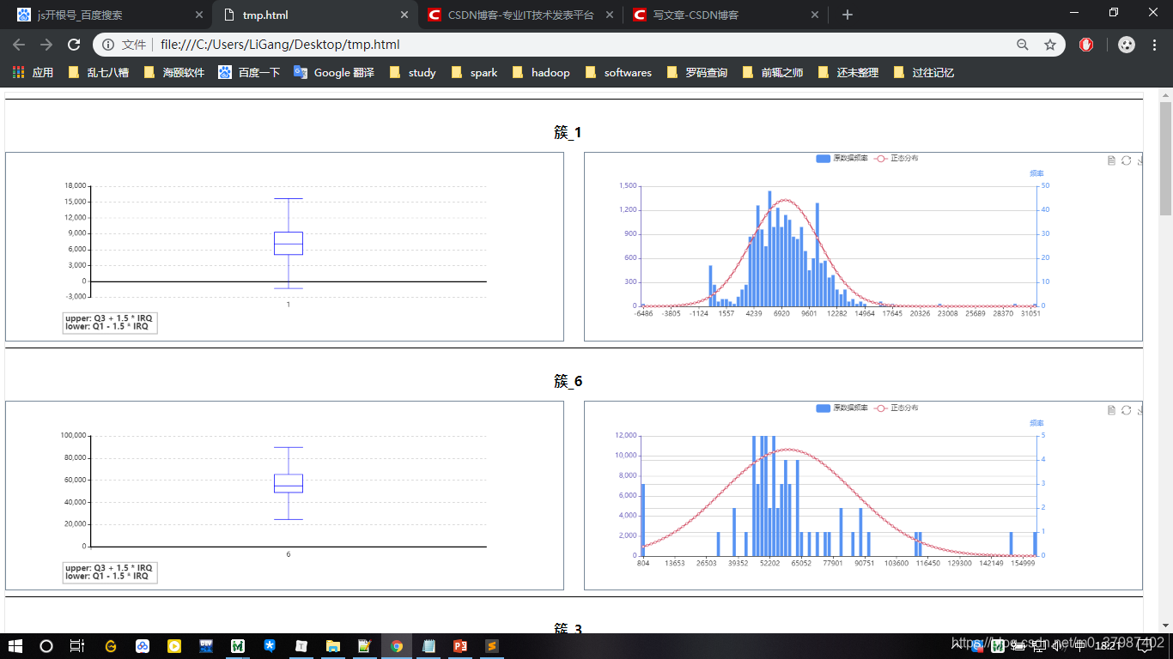This screenshot has width=1173, height=659.
Task: Click 6920 x-axis label on 簇_1 histogram
Action: coord(781,313)
